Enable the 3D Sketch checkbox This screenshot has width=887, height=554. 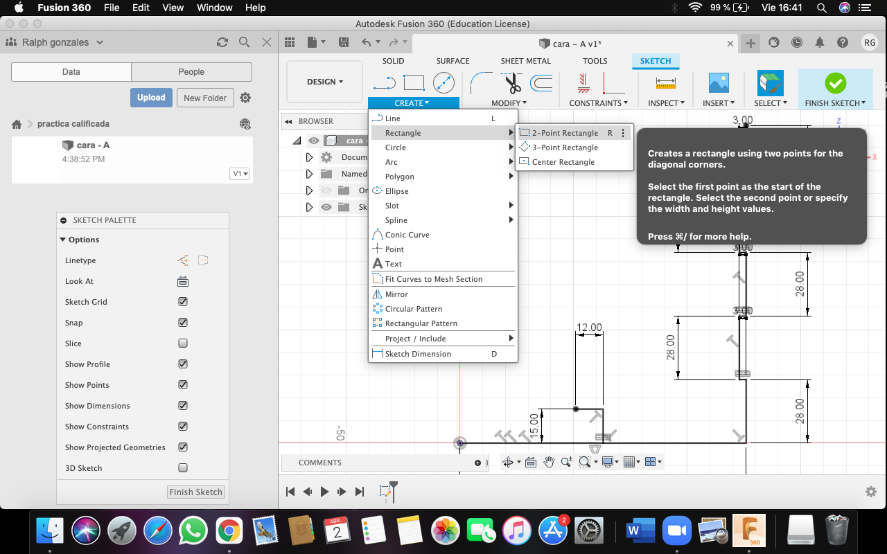pos(183,468)
